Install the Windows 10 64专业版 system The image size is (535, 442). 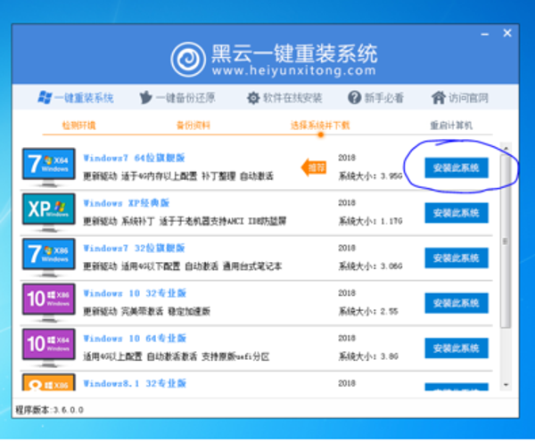coord(457,348)
